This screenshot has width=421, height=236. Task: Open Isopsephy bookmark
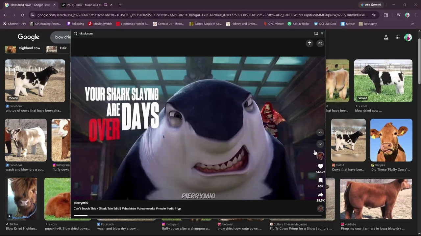coord(368,24)
